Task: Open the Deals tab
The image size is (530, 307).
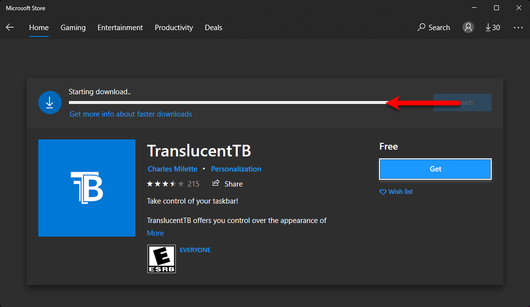Action: click(x=214, y=27)
